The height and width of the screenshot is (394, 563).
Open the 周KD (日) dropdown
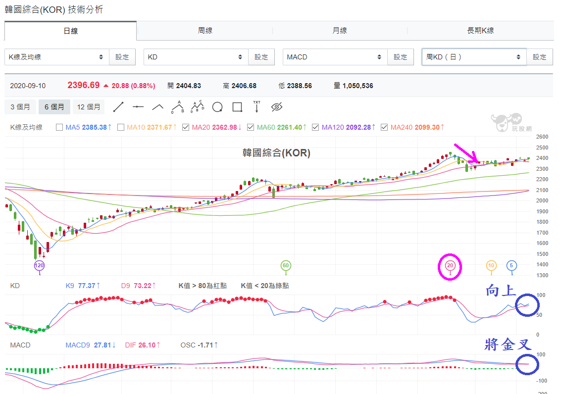click(474, 57)
